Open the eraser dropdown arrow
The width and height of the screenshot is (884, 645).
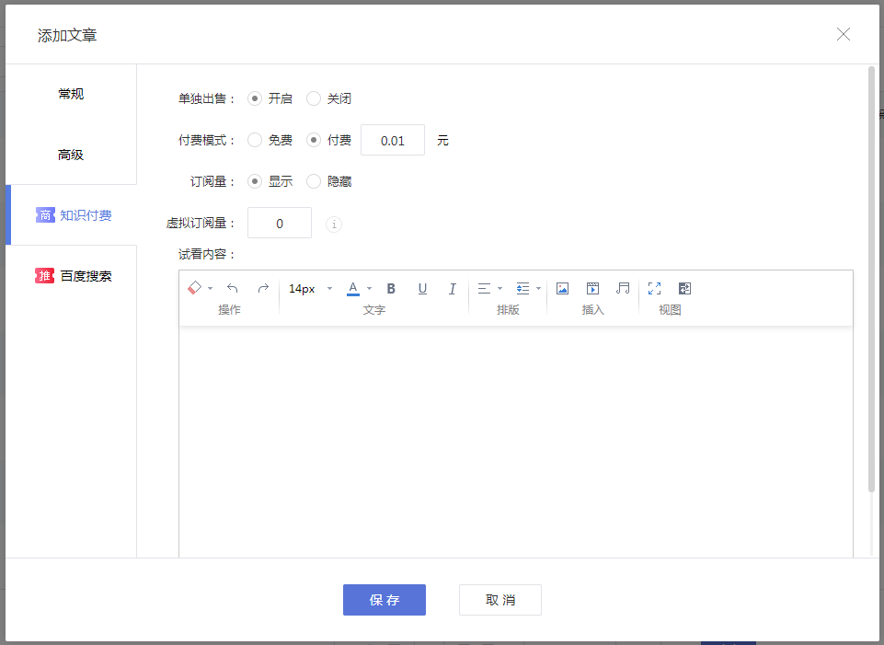coord(211,289)
